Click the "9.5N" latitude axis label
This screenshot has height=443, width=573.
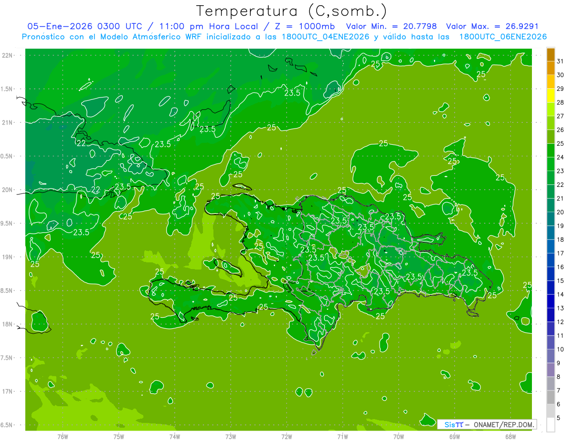click(7, 223)
